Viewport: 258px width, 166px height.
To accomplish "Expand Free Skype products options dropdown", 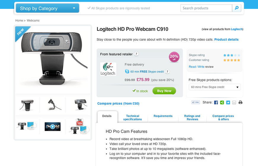I will coord(215,87).
